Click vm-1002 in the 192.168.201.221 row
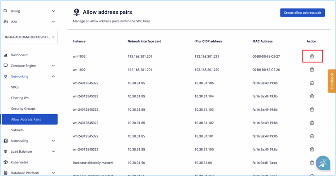 tap(79, 57)
